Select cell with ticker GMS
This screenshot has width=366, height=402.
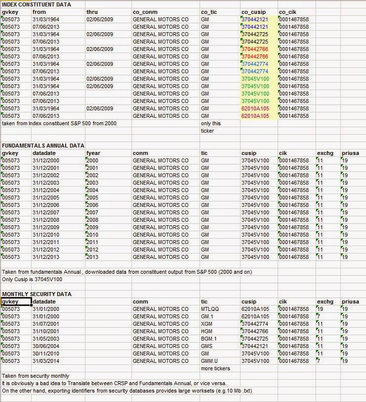220,346
